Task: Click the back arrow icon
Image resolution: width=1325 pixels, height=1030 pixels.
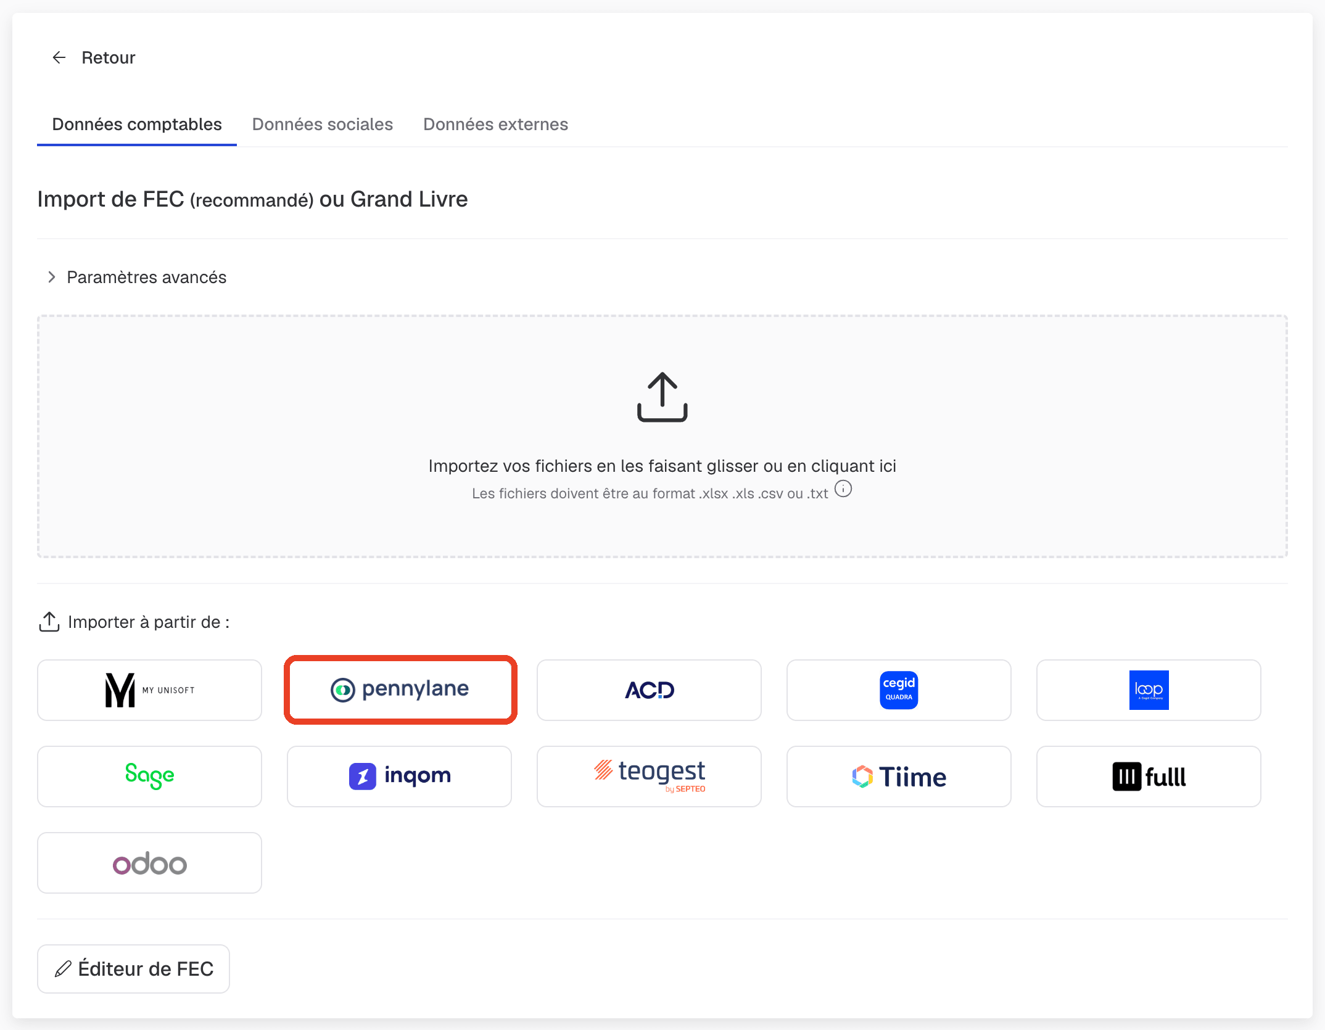Action: [x=59, y=57]
